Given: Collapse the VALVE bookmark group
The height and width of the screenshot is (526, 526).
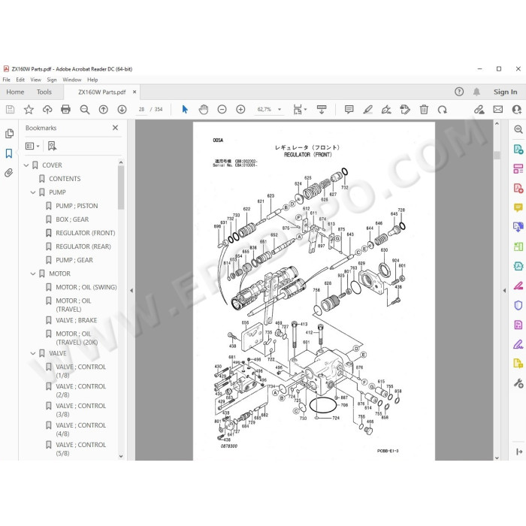Looking at the screenshot, I should click(x=33, y=353).
